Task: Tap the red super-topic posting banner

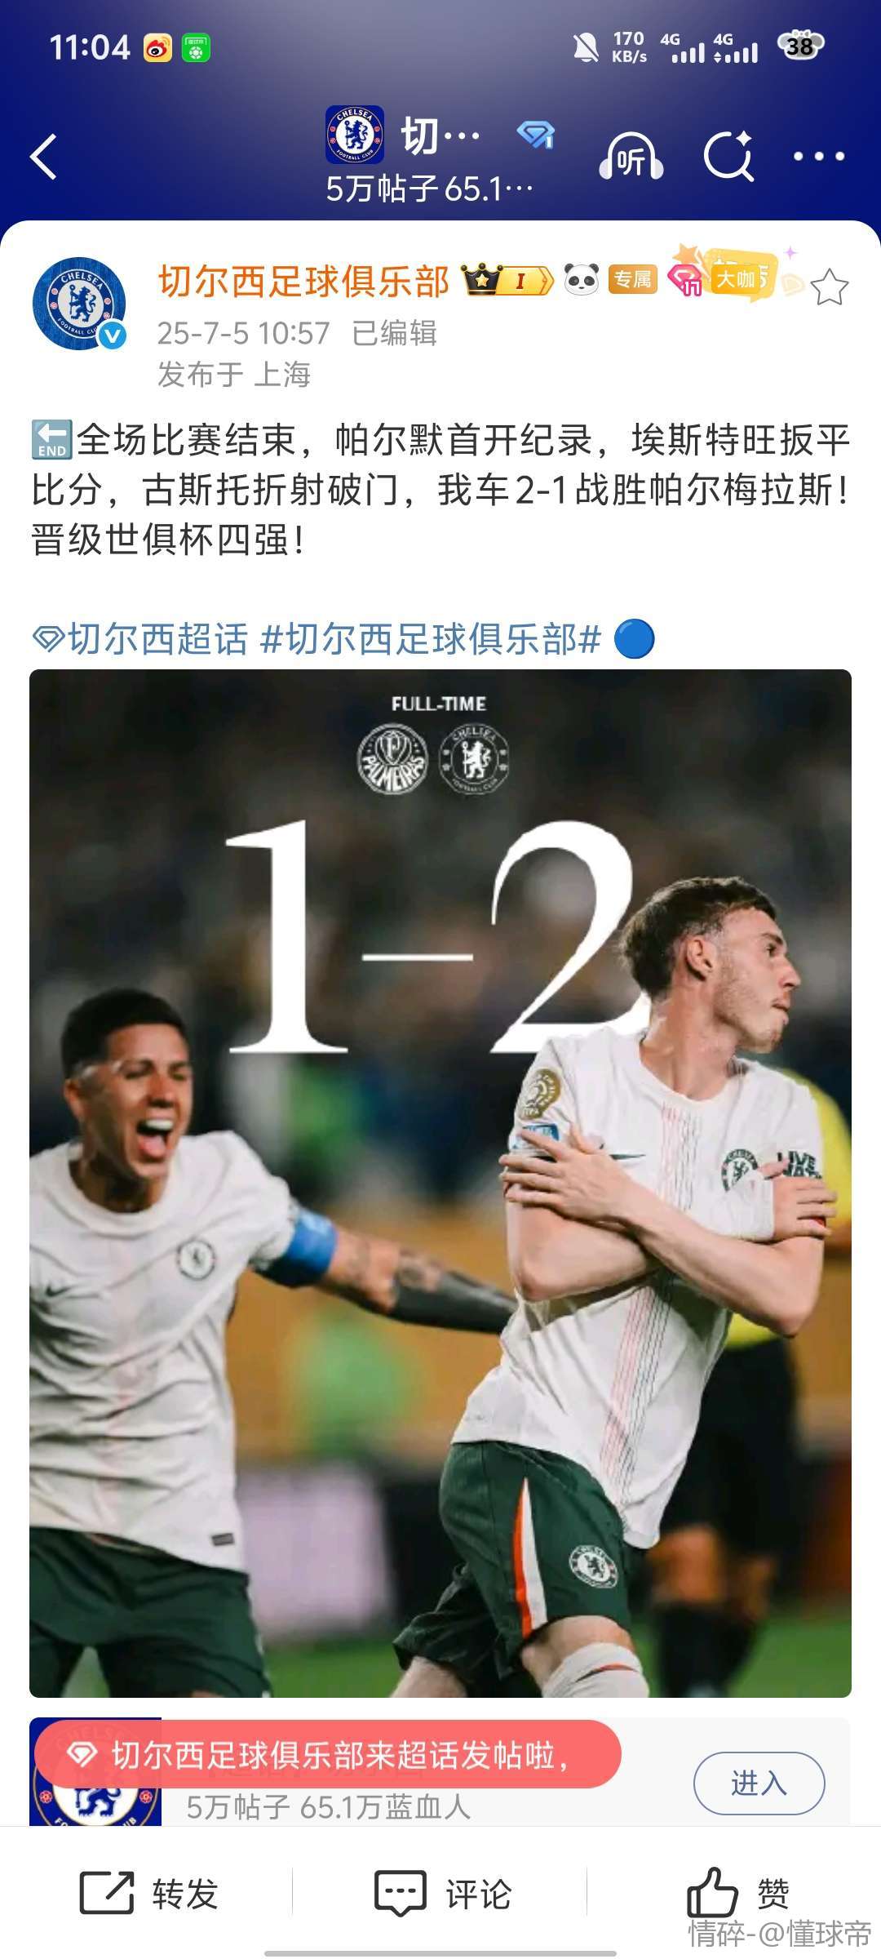Action: coord(328,1754)
